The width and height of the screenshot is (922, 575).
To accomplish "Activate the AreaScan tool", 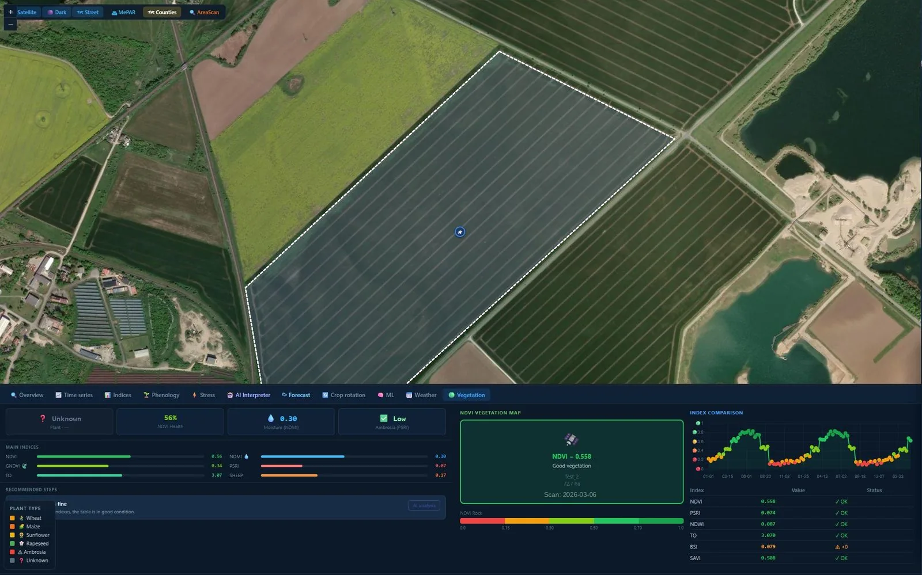I will [204, 12].
